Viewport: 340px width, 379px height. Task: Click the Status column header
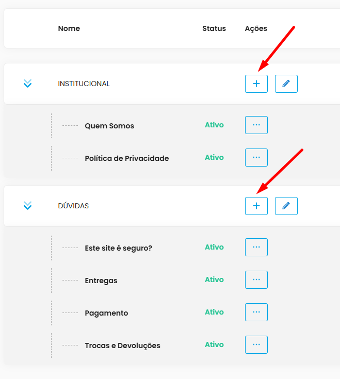[214, 28]
